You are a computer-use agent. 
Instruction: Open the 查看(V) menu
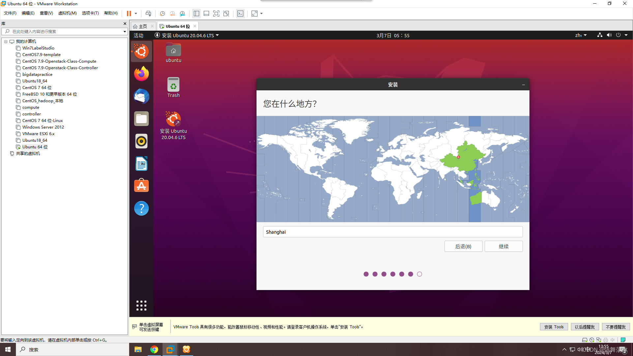[x=46, y=13]
